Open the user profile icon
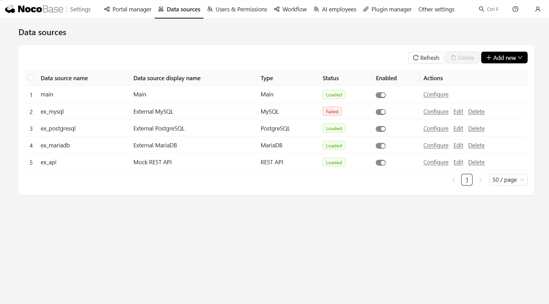The image size is (549, 304). click(538, 9)
